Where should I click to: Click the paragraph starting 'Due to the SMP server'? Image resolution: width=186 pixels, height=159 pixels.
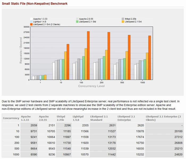(91, 105)
